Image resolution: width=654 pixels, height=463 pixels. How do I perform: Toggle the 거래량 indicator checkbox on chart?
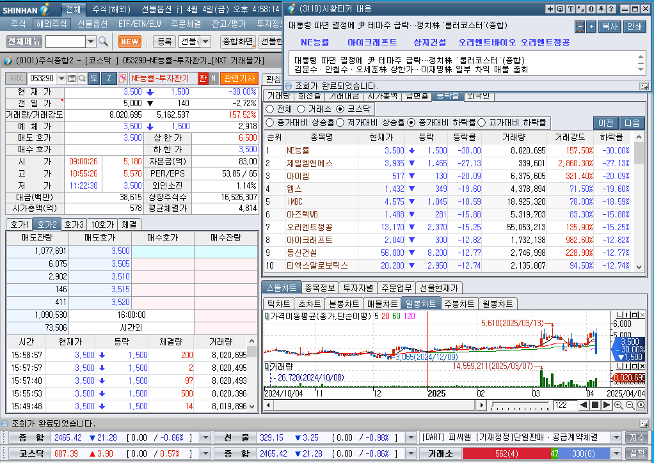(x=267, y=366)
